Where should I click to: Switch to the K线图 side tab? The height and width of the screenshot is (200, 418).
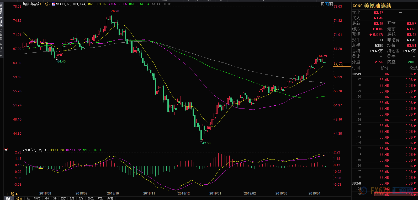coord(1,22)
